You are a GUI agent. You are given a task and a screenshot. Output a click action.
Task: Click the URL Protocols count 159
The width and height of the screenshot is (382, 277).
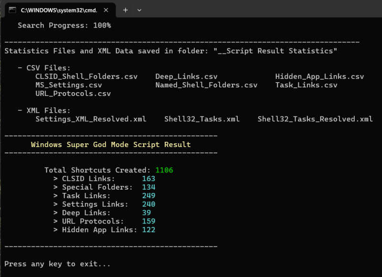(149, 221)
